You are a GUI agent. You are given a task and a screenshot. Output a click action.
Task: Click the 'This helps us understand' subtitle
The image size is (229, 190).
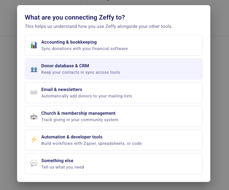tap(98, 27)
